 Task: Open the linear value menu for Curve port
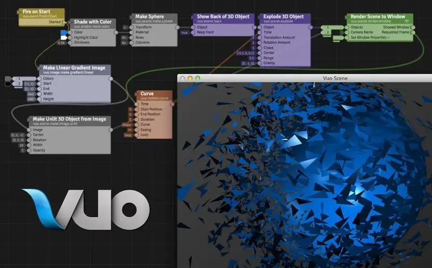[127, 125]
